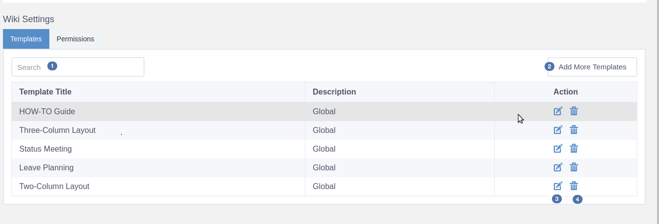
Task: Edit the Status Meeting template
Action: [558, 149]
